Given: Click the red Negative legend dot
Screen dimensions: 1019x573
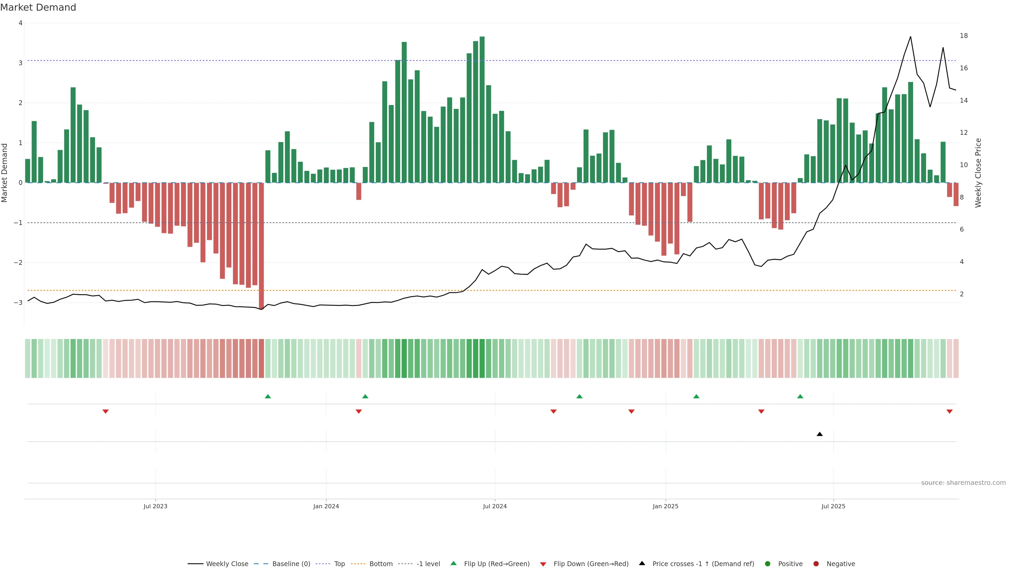Looking at the screenshot, I should point(816,564).
